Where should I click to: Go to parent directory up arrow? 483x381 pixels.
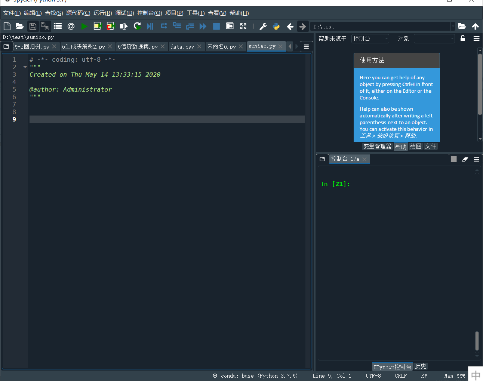(476, 26)
